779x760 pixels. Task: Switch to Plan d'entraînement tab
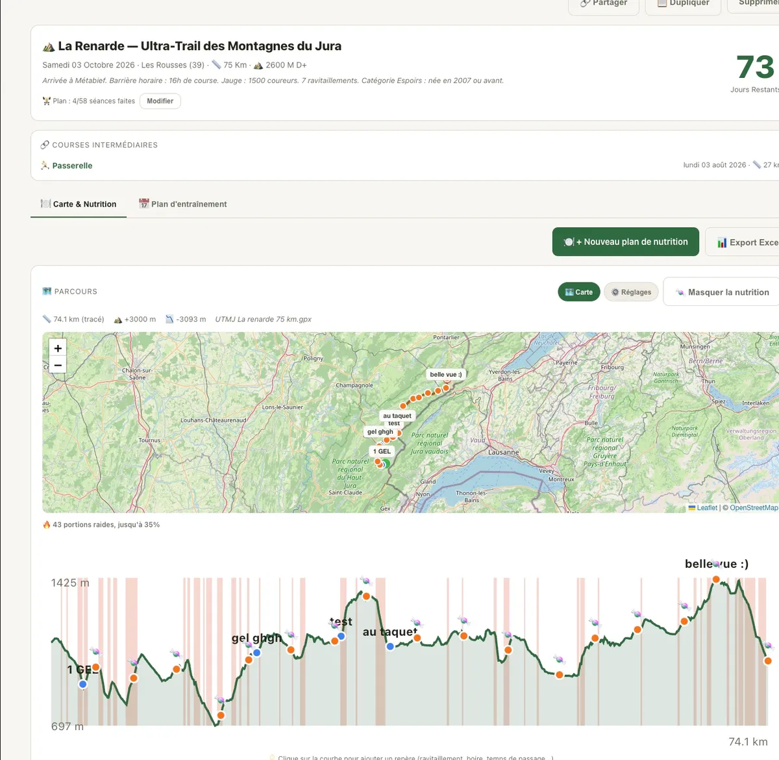click(183, 204)
